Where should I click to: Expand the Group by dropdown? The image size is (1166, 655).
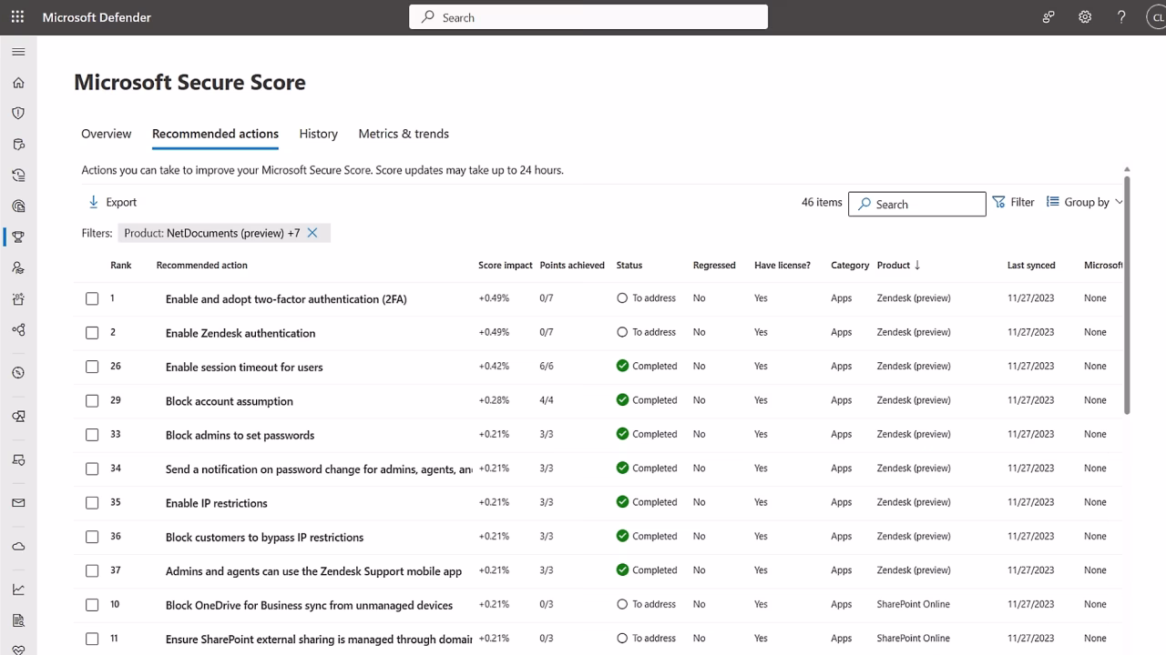pyautogui.click(x=1085, y=202)
